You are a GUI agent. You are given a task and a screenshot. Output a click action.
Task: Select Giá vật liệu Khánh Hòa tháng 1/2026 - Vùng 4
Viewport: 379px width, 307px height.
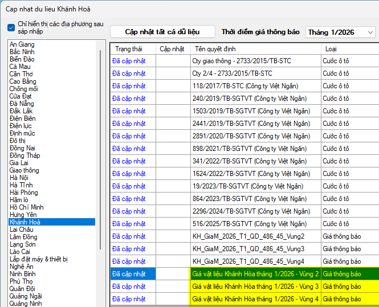255,299
